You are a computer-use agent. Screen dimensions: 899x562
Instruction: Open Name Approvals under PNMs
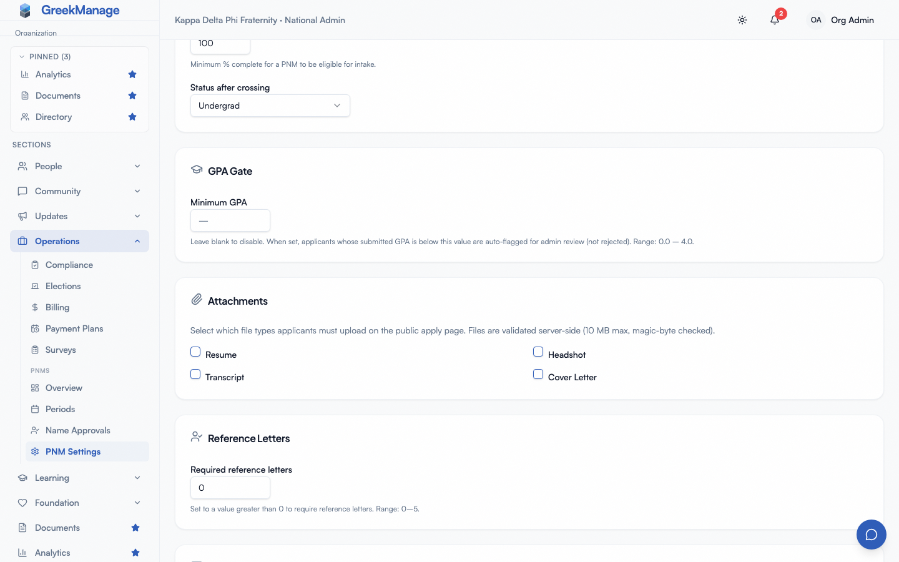click(x=87, y=430)
